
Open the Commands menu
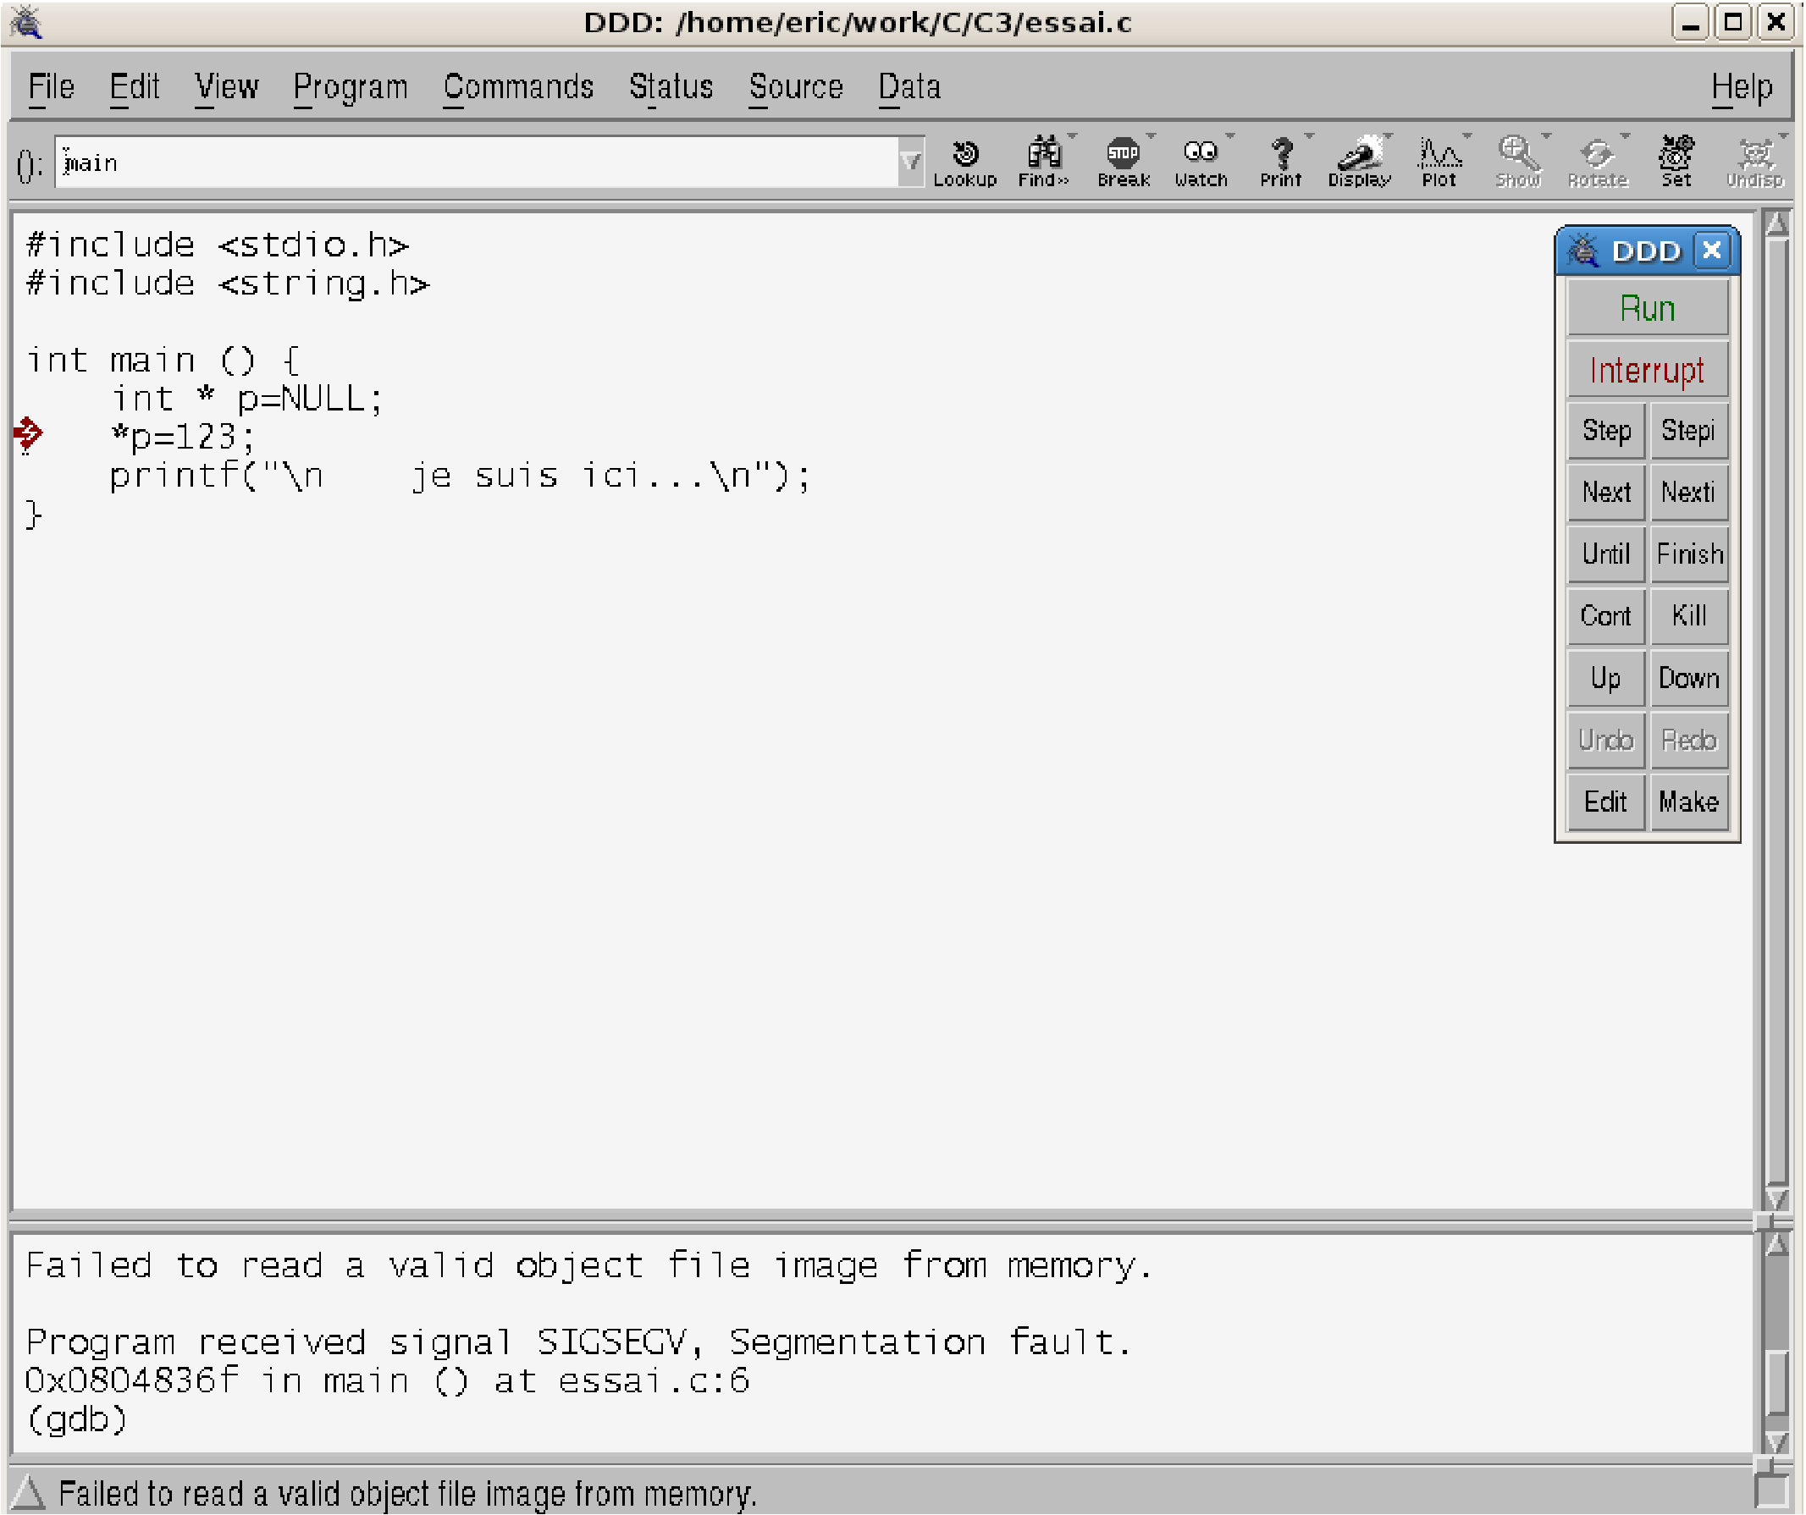tap(517, 87)
